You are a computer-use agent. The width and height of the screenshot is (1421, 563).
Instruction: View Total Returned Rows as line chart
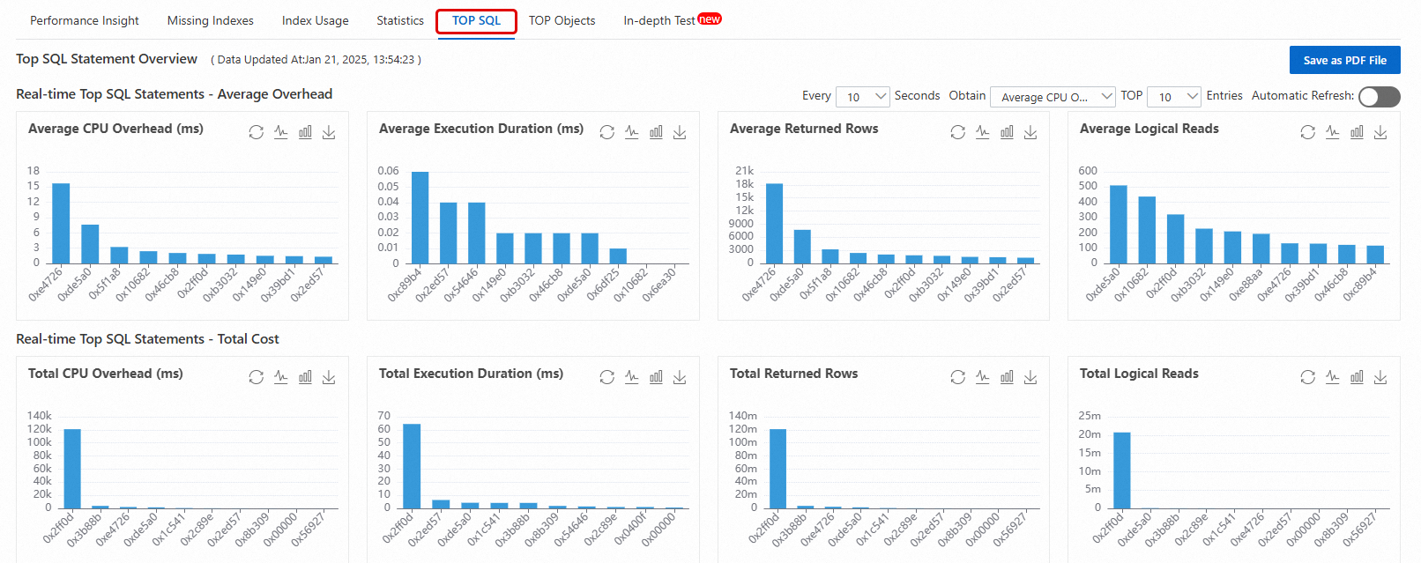[x=982, y=377]
